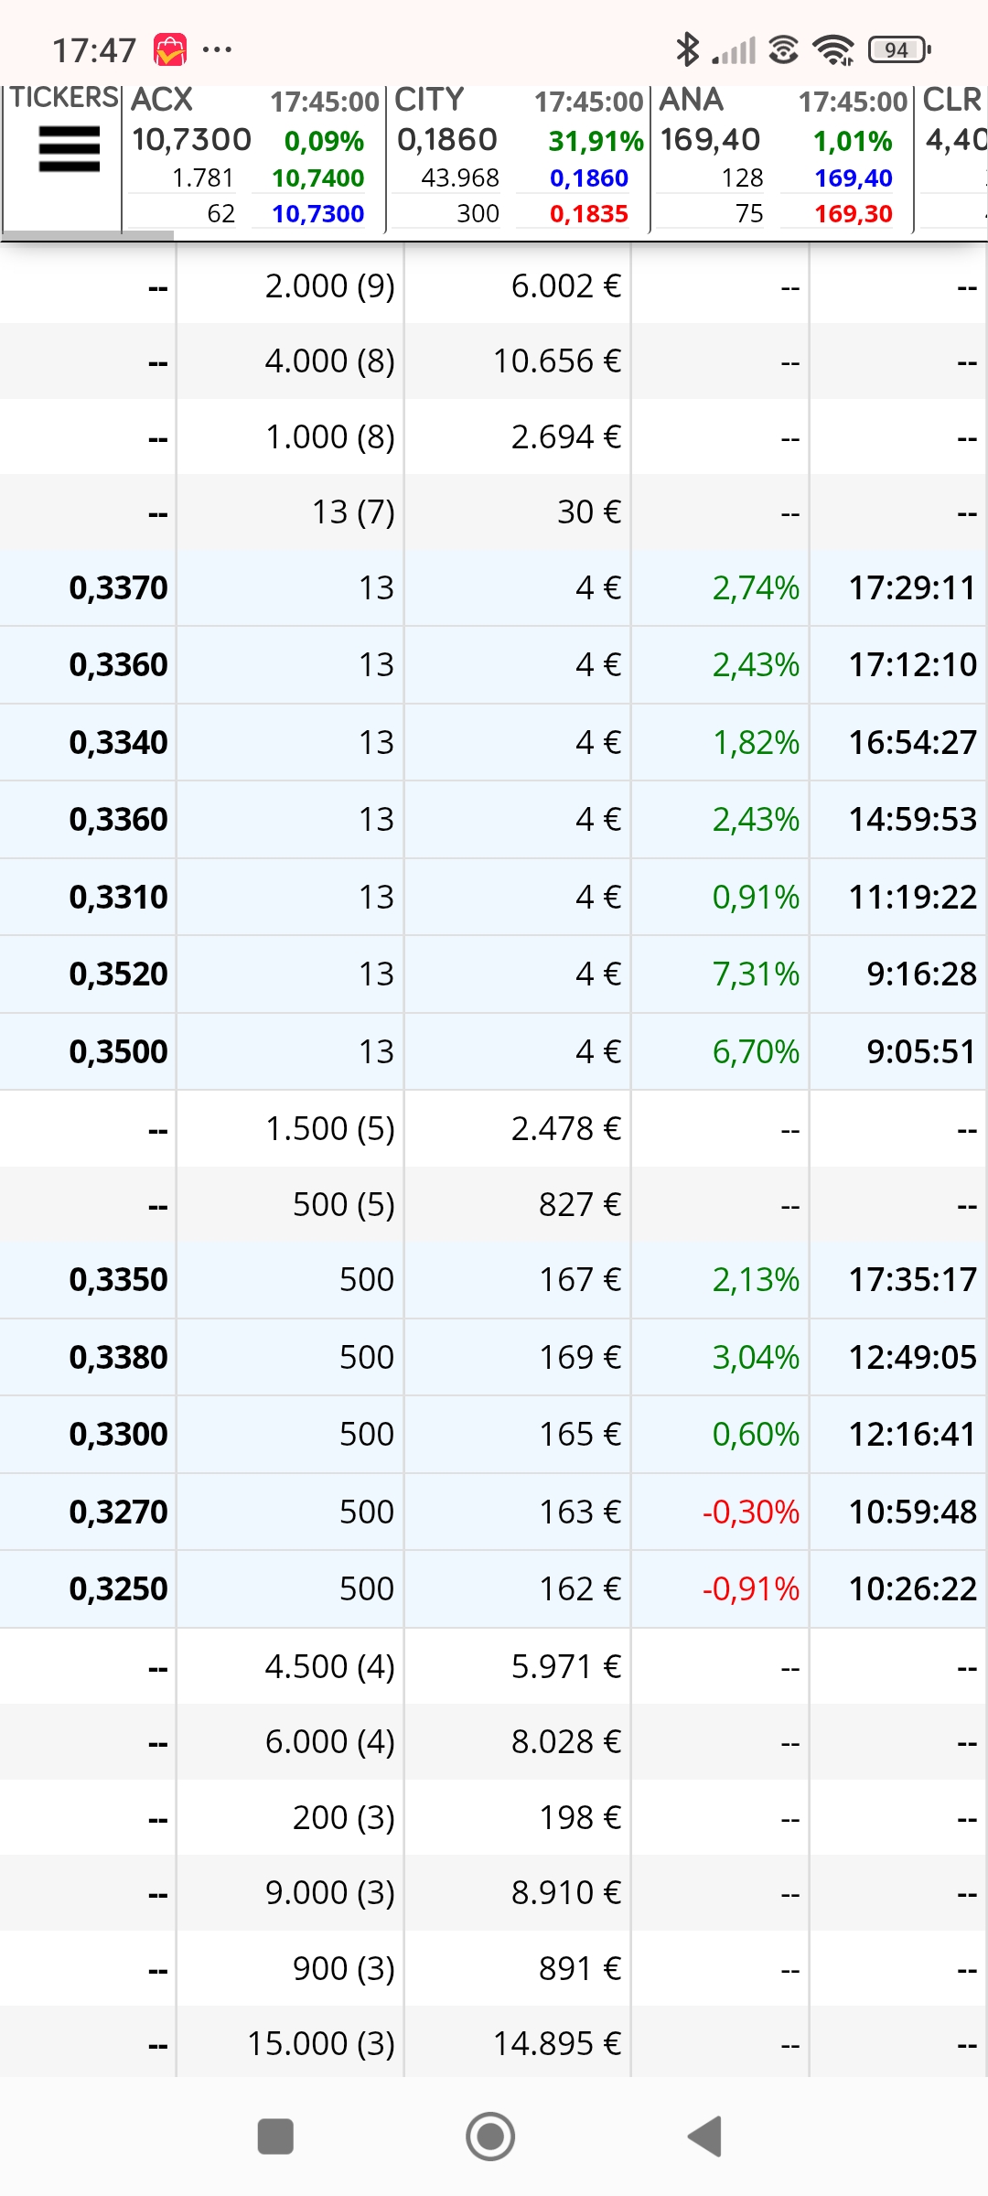Open the partially visible CLR ticker
This screenshot has height=2196, width=988.
[x=952, y=157]
